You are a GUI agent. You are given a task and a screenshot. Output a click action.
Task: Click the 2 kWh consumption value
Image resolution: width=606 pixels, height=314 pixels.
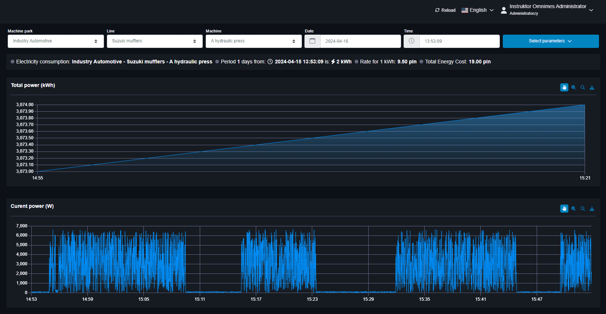click(x=344, y=62)
